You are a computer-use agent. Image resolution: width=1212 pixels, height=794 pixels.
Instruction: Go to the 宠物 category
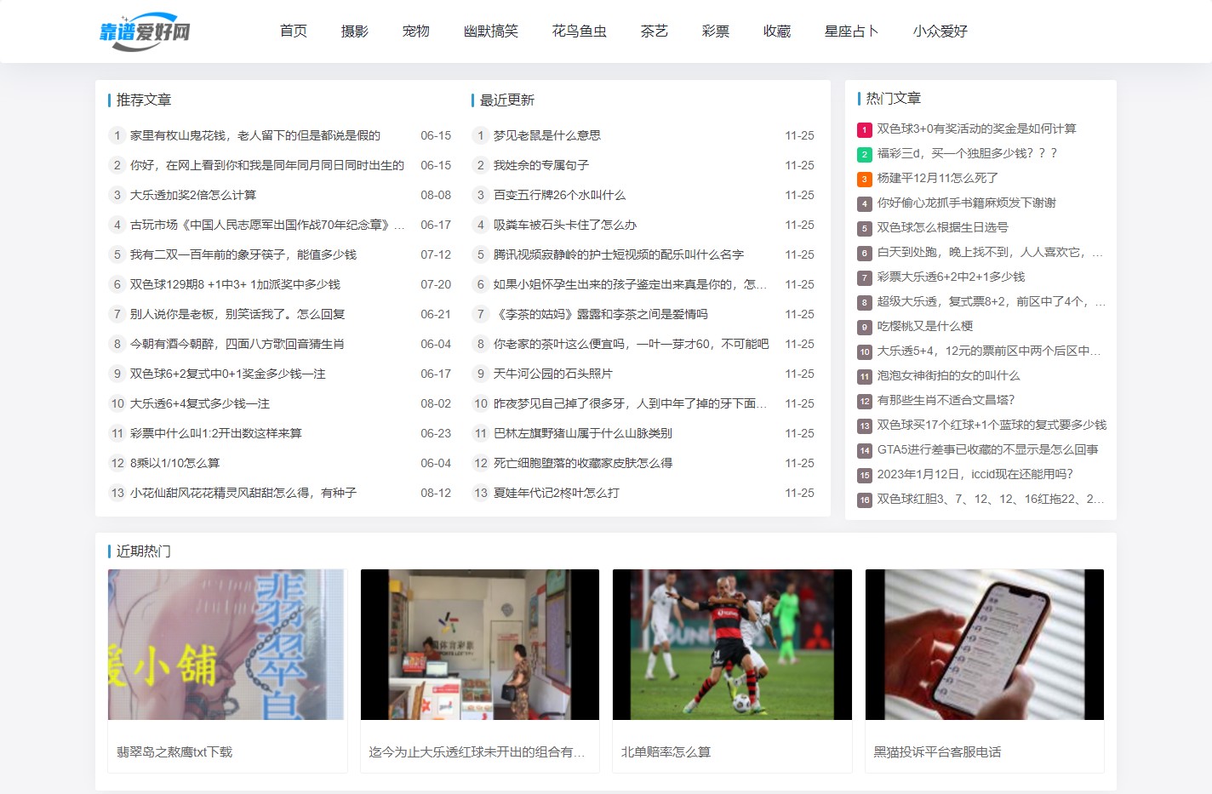pos(416,31)
